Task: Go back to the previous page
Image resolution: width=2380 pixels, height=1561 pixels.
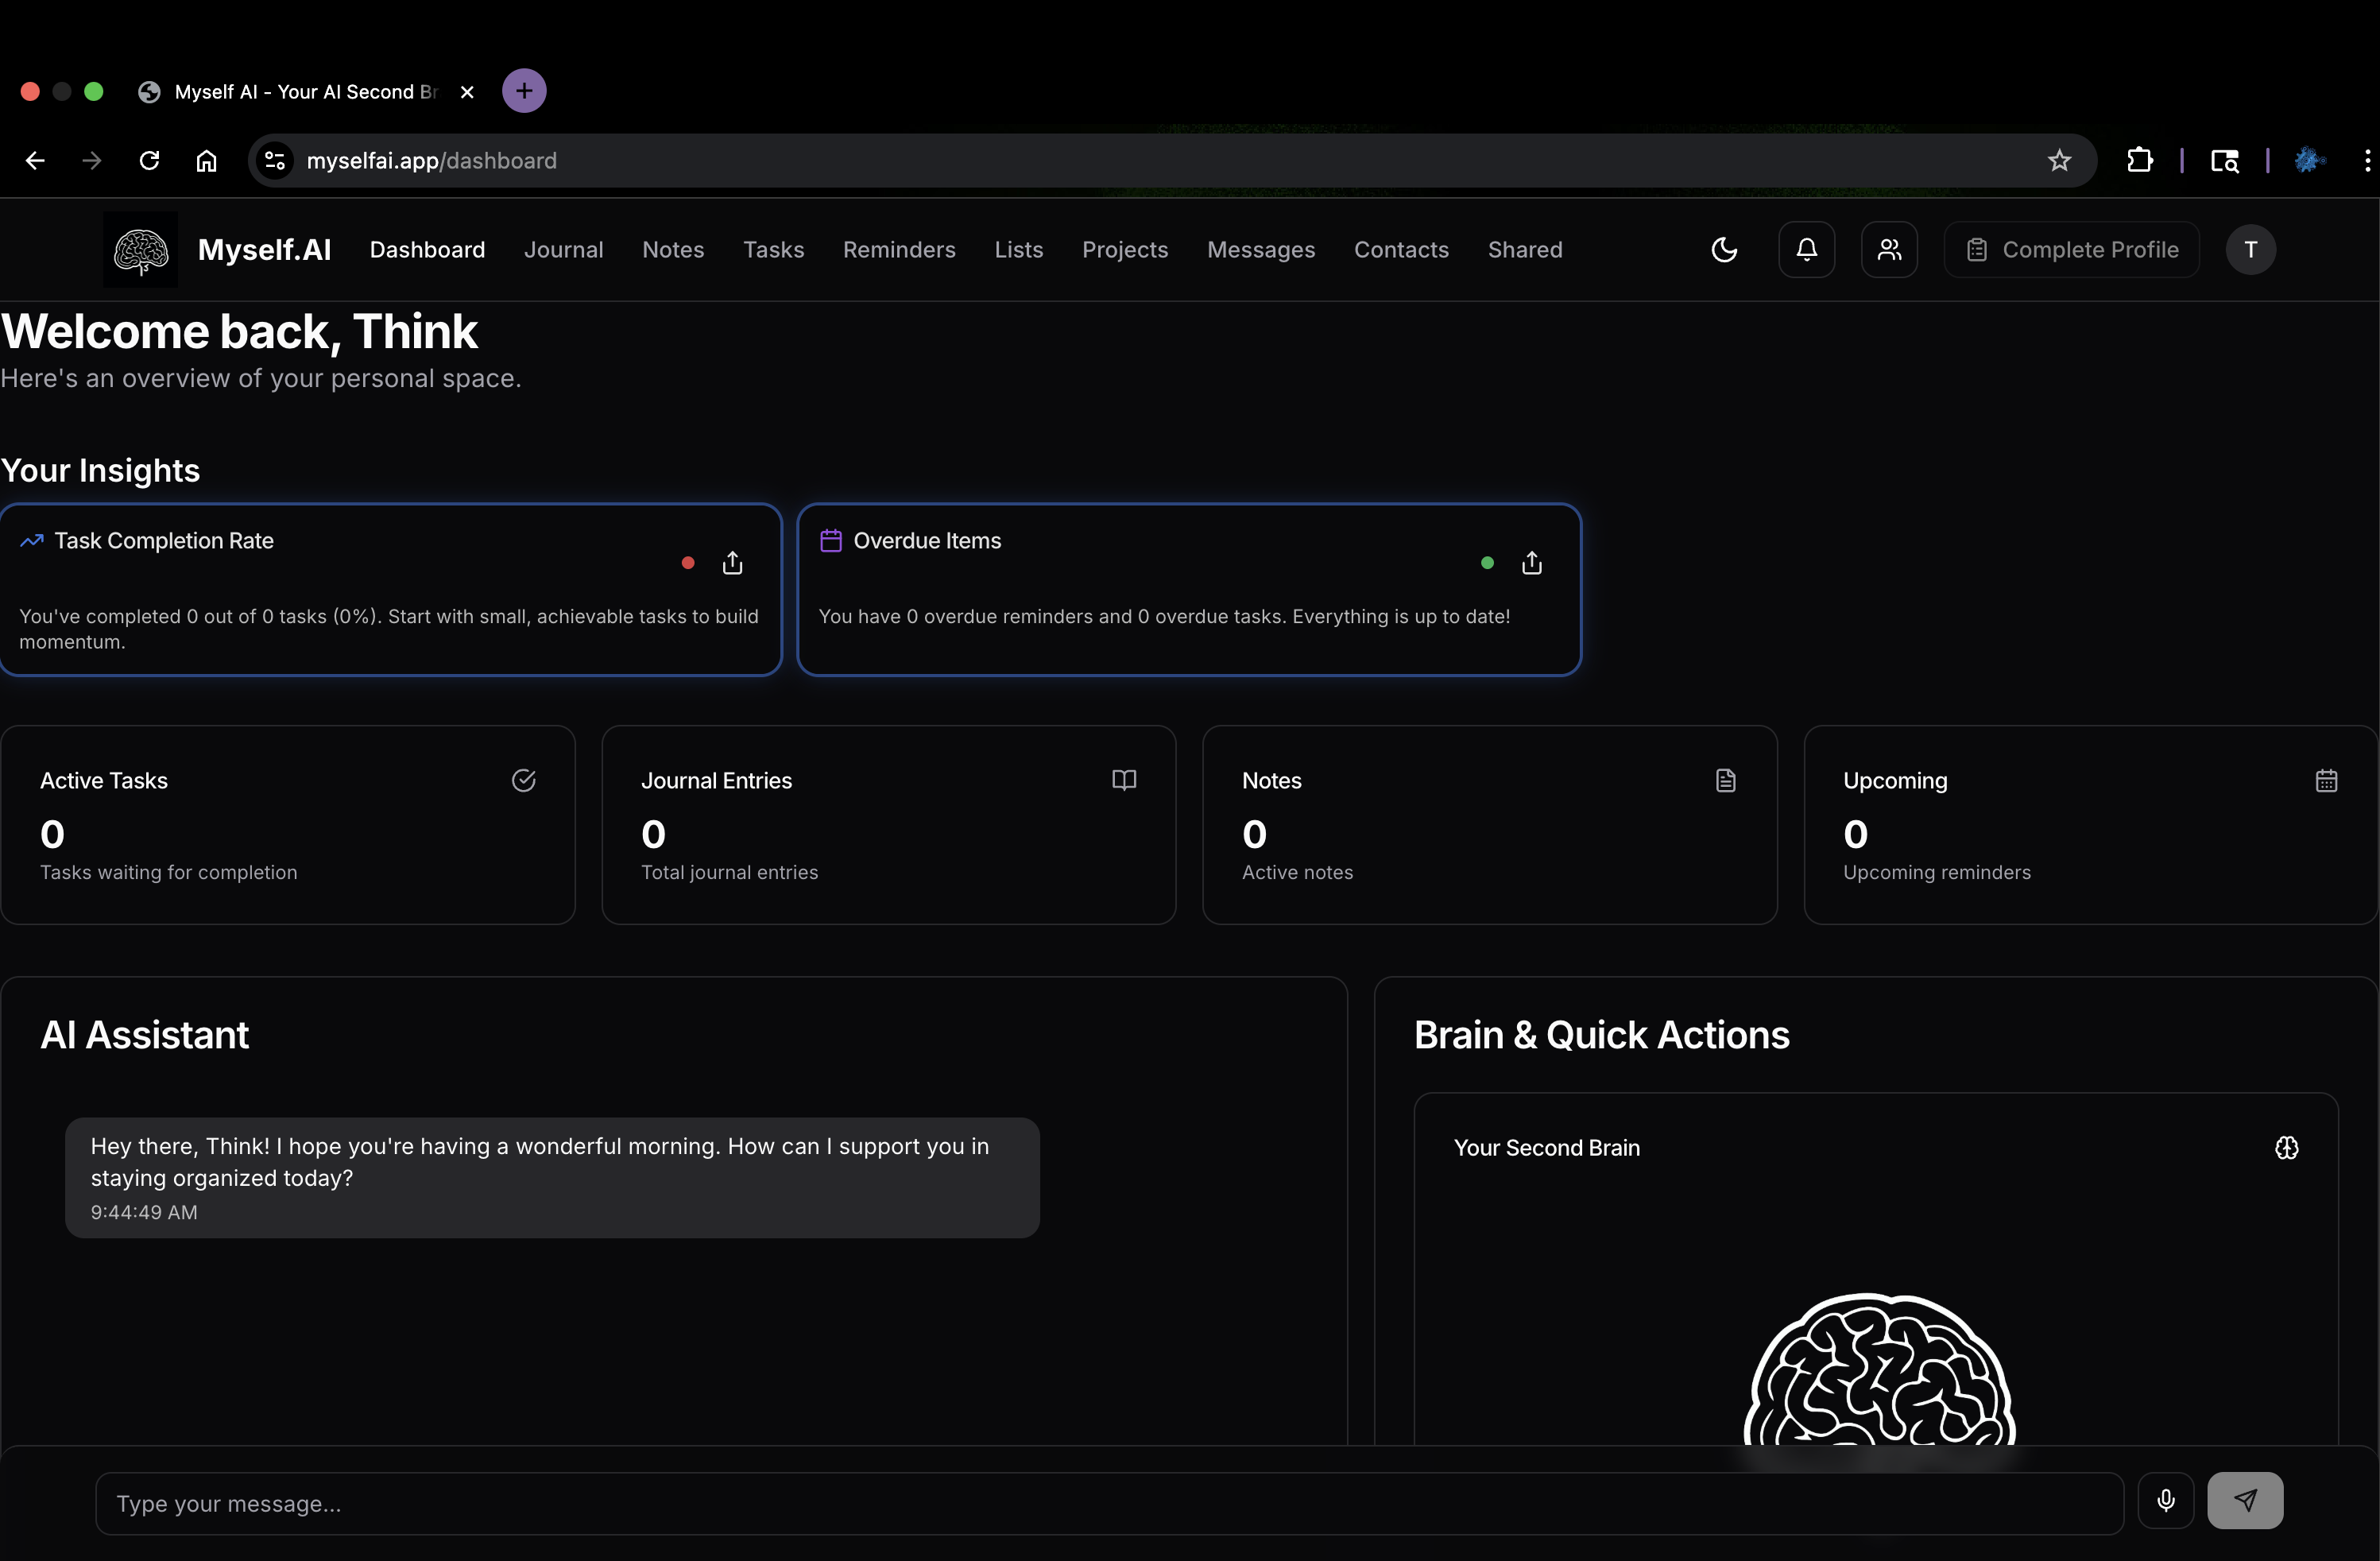Action: 35,161
